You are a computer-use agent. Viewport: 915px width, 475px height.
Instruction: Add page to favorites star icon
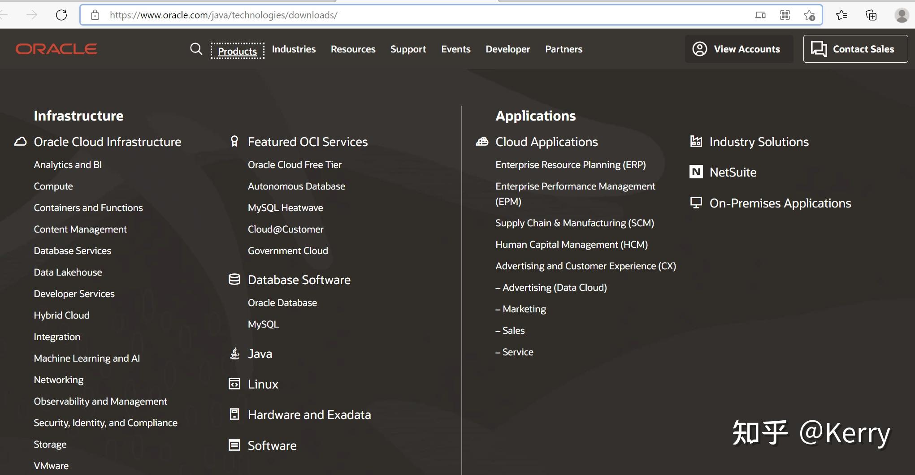(x=809, y=15)
